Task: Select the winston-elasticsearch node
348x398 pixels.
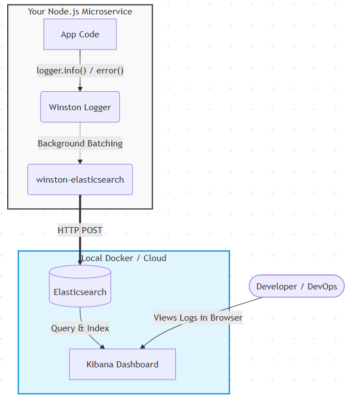Action: pyautogui.click(x=80, y=179)
